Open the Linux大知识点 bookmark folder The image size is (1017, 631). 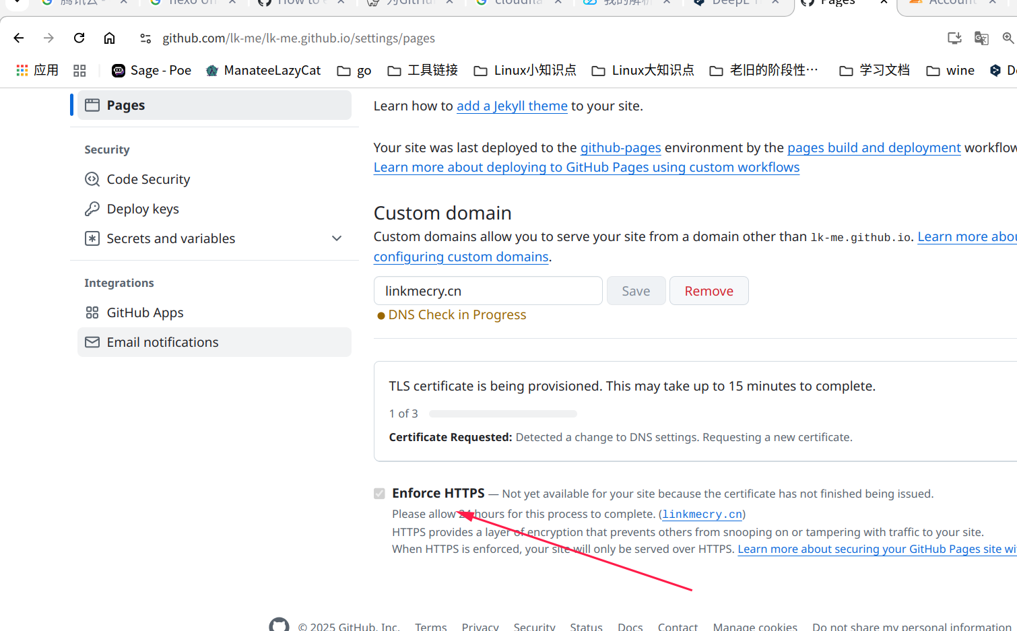pyautogui.click(x=643, y=70)
